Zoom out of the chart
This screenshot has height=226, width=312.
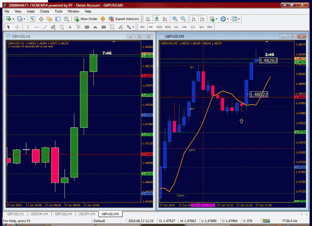click(x=183, y=19)
